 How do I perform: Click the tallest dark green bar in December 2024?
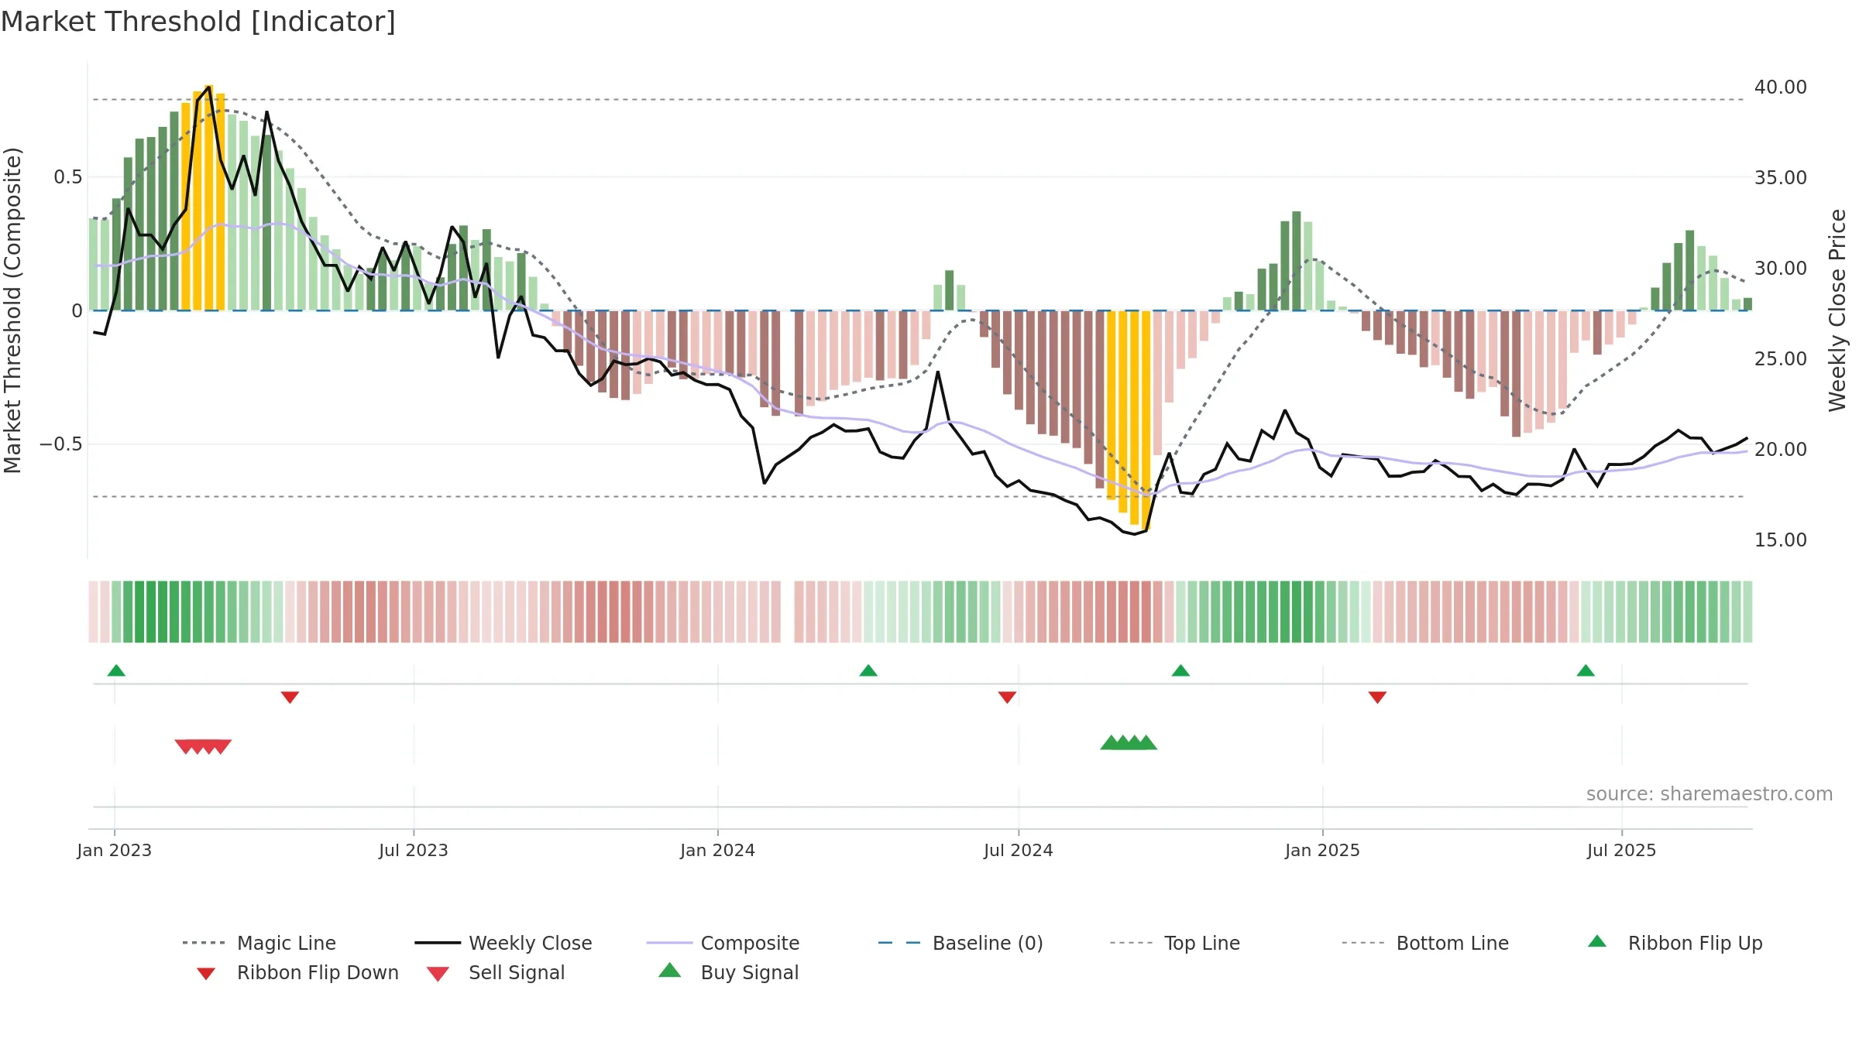[1296, 261]
